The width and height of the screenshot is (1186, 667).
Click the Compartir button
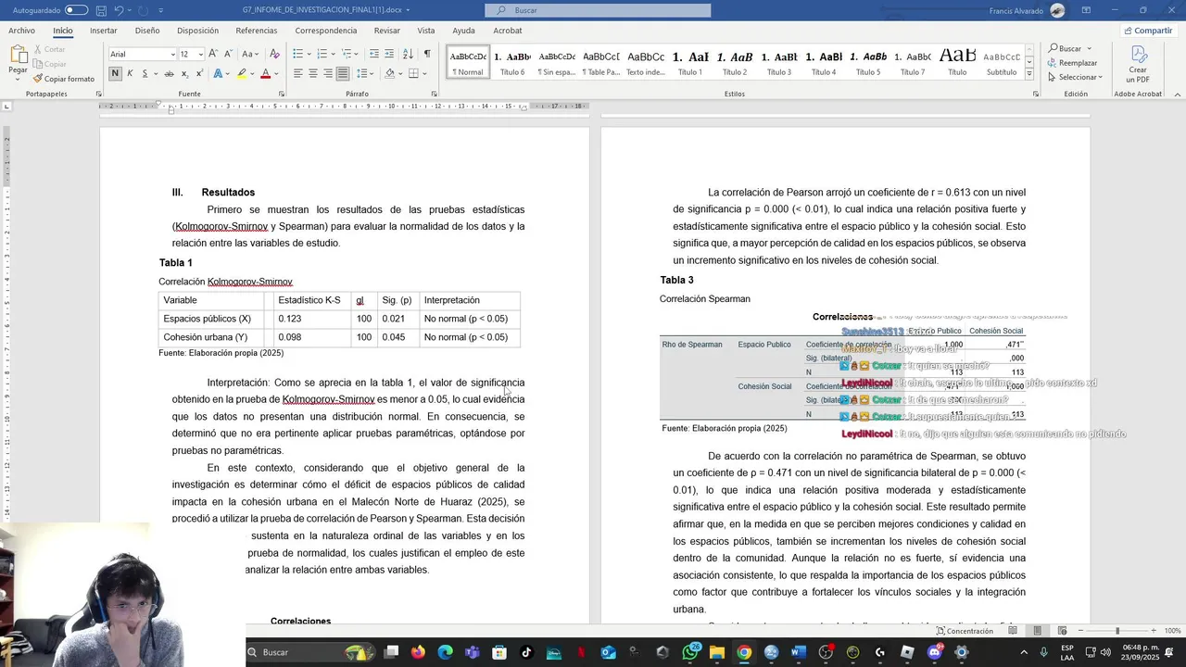pyautogui.click(x=1148, y=31)
